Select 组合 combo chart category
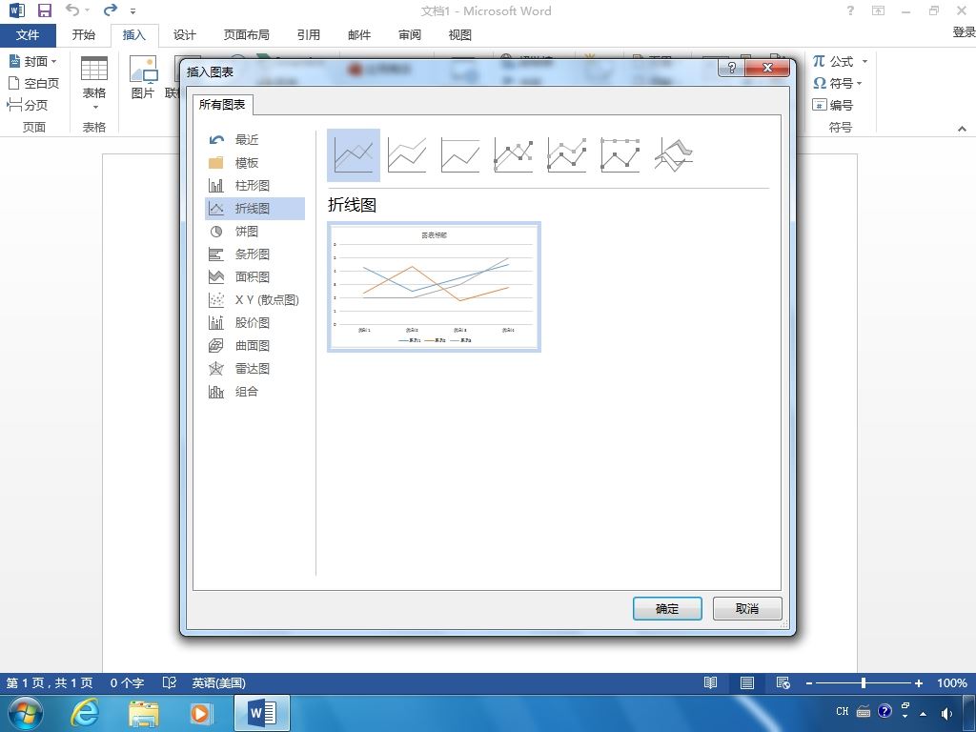The image size is (976, 732). (x=254, y=392)
